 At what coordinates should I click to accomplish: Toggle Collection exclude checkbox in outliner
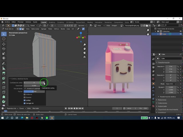tap(158, 31)
